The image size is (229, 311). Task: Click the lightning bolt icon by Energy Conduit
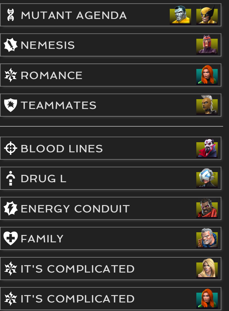(10, 208)
